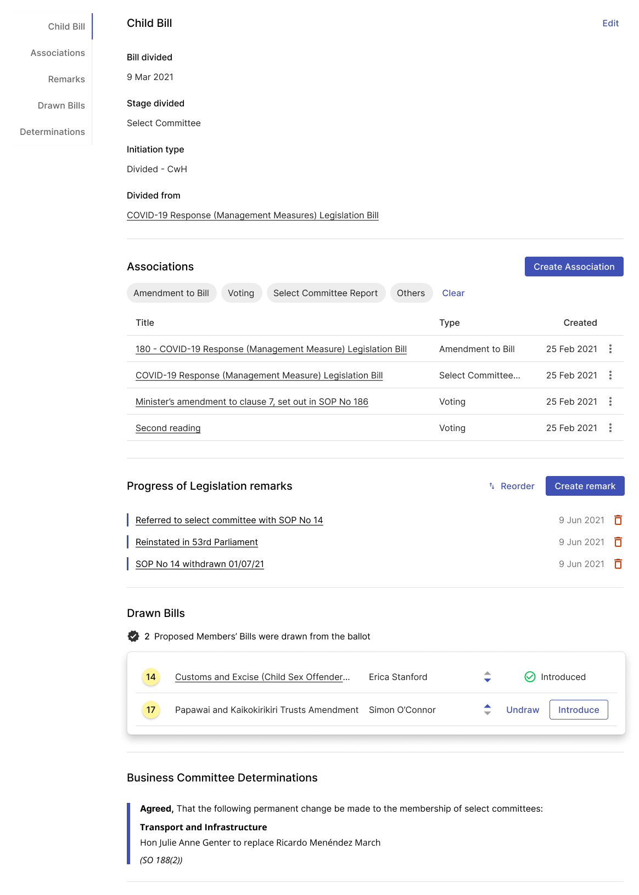Delete 'Reinstated in 53rd Parliament' remark
The width and height of the screenshot is (639, 895).
(618, 542)
